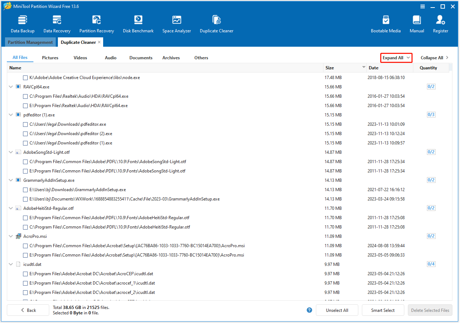Image resolution: width=460 pixels, height=323 pixels.
Task: Collapse the AcroPro.msi duplicate group
Action: click(10, 236)
